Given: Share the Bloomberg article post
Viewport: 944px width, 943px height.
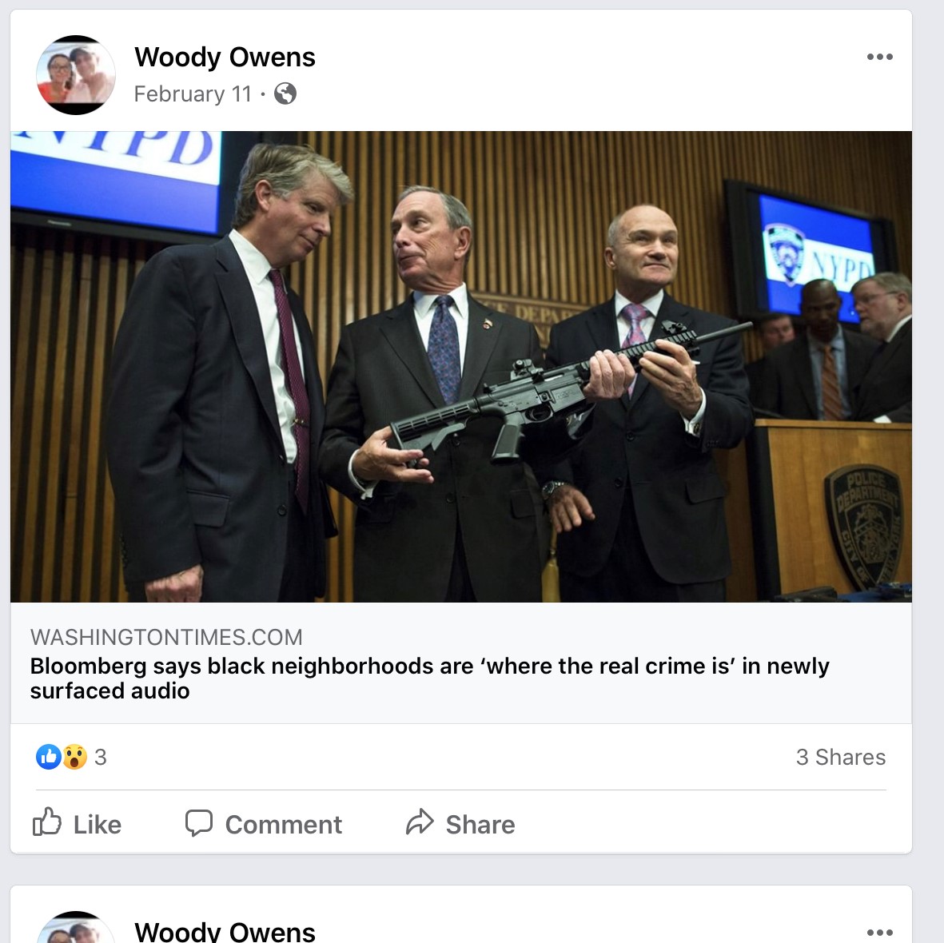Looking at the screenshot, I should pos(460,823).
